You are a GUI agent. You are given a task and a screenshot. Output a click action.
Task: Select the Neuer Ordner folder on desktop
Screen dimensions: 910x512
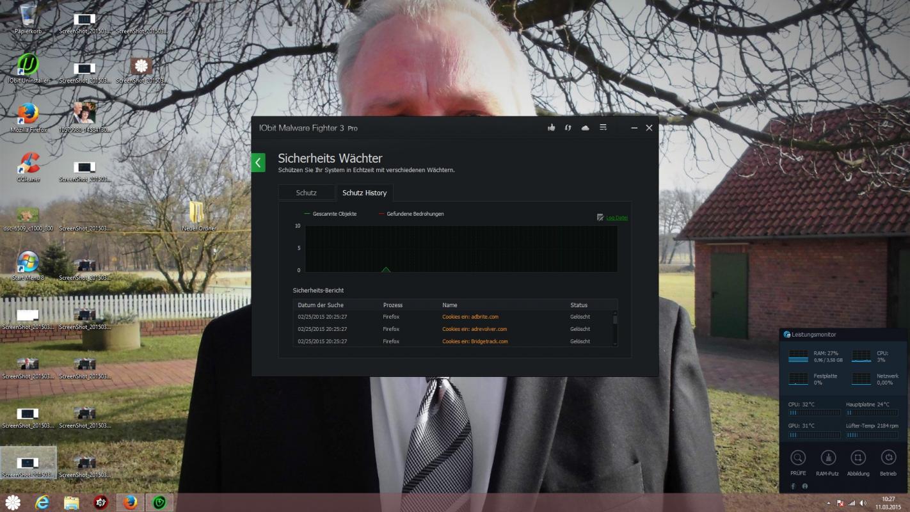click(x=198, y=216)
